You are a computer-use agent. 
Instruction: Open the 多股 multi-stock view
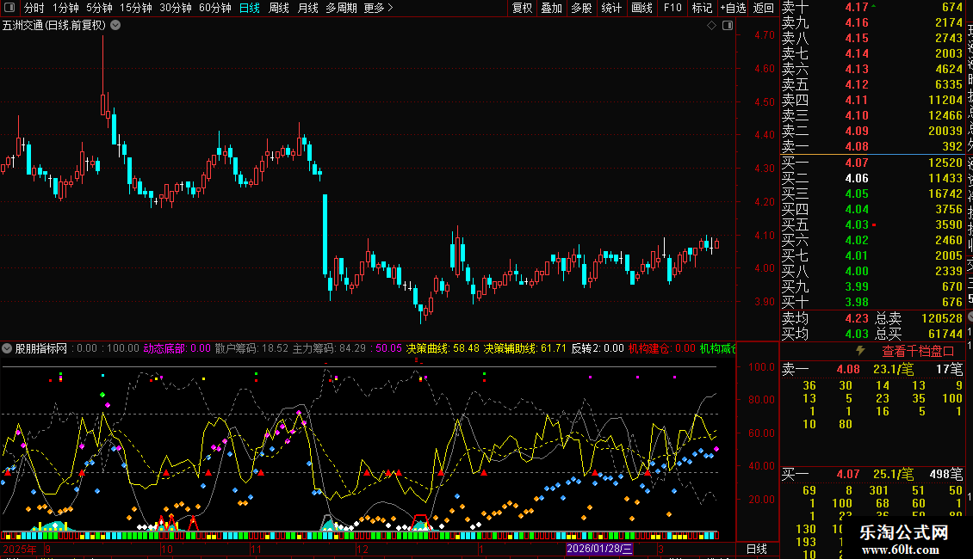[581, 8]
